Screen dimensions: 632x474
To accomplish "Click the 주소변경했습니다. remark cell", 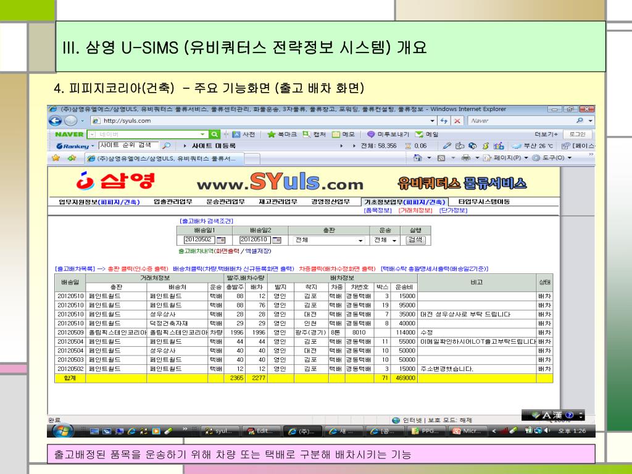I will (477, 369).
